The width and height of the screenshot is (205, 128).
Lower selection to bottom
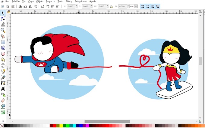(x=43, y=6)
